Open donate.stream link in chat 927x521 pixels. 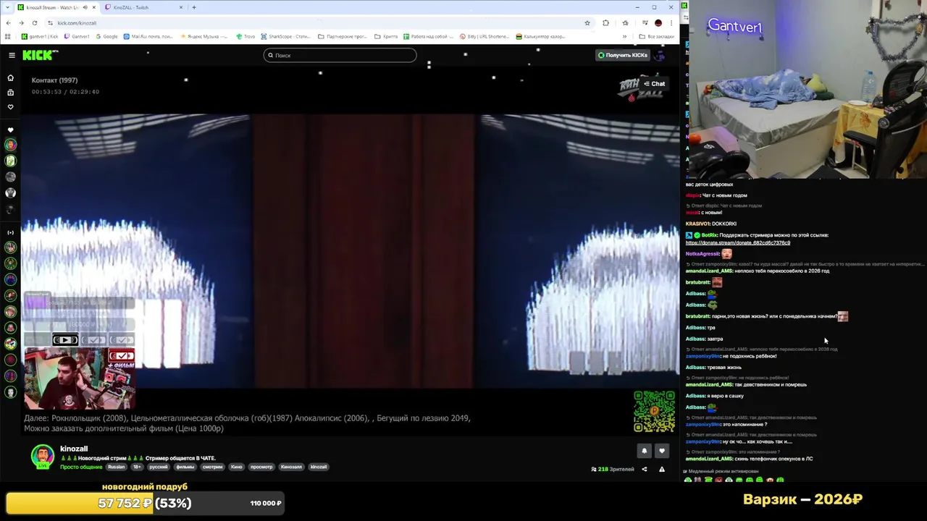tap(738, 243)
